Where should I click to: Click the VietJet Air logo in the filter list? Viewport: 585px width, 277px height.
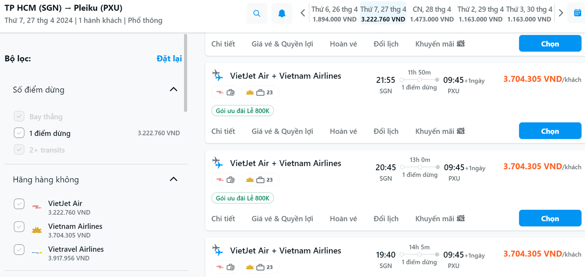pos(37,207)
